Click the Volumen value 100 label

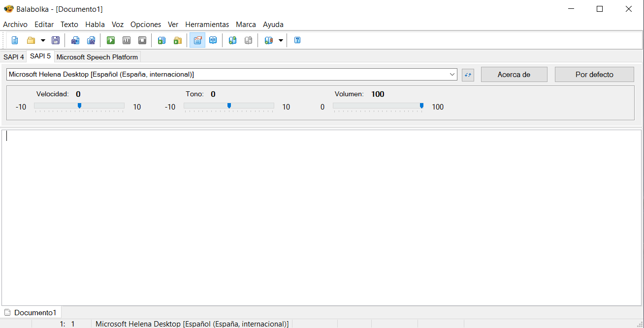(x=378, y=94)
